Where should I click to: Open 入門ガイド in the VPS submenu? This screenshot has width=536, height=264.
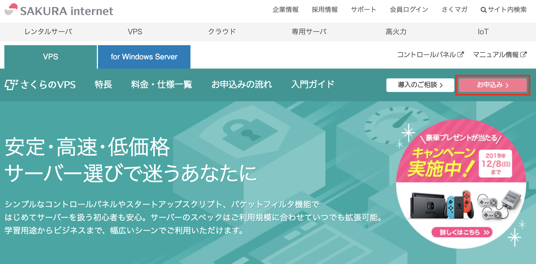click(x=313, y=84)
